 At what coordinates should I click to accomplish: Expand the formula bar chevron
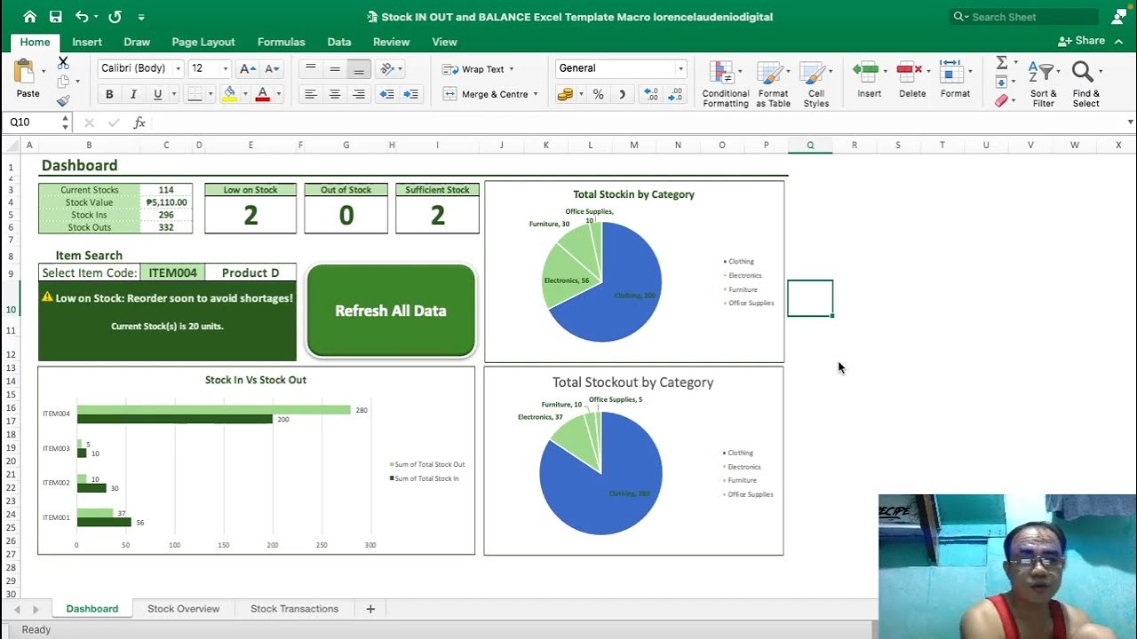1130,122
